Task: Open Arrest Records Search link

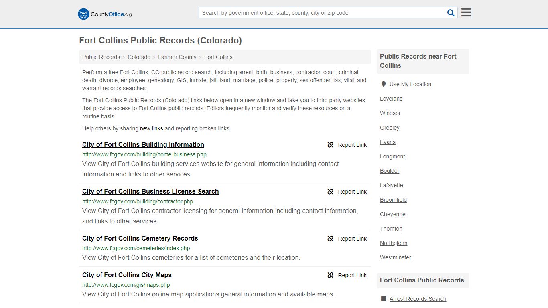Action: tap(418, 299)
